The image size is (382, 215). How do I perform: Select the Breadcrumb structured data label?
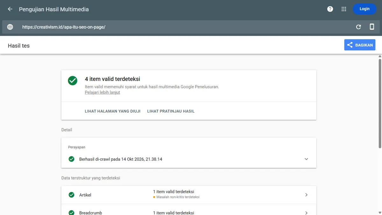[91, 213]
